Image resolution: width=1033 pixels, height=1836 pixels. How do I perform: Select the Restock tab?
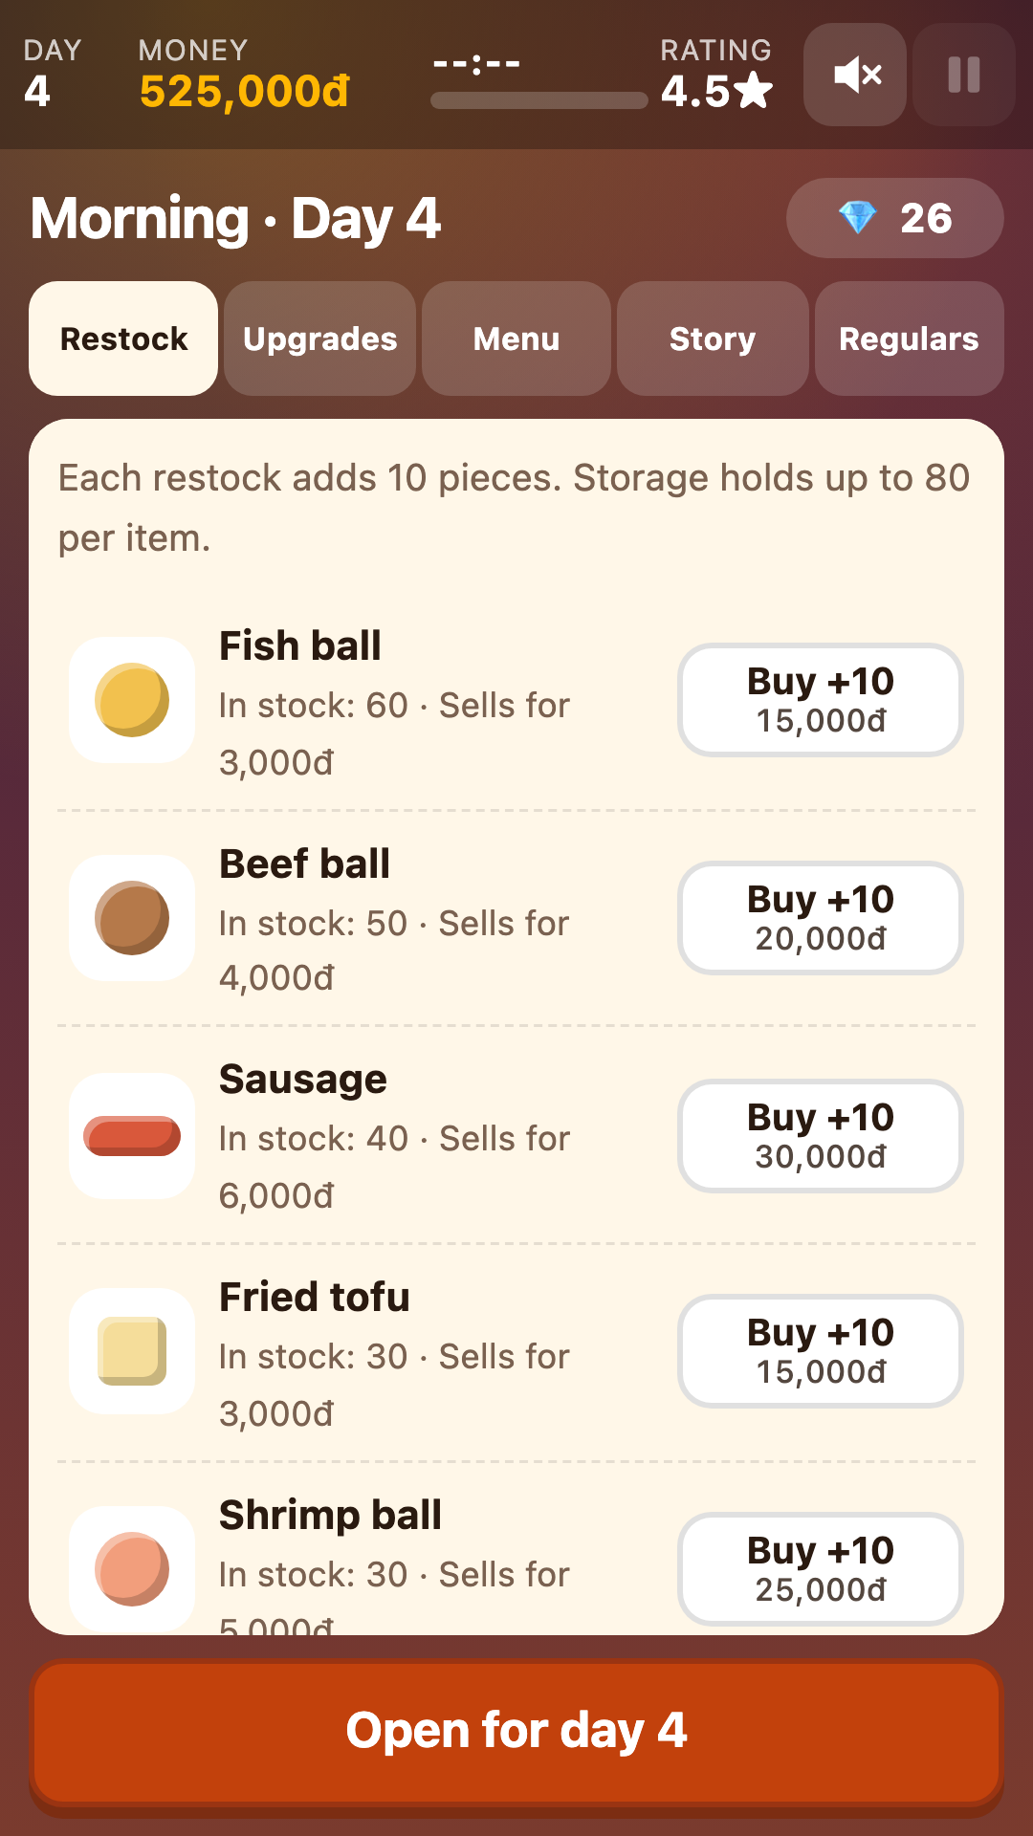click(123, 339)
